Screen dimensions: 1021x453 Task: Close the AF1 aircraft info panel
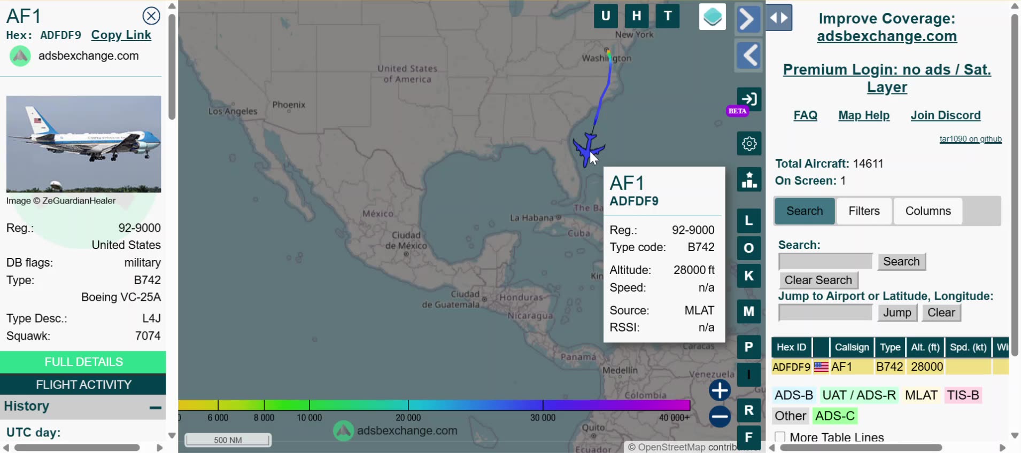coord(151,16)
